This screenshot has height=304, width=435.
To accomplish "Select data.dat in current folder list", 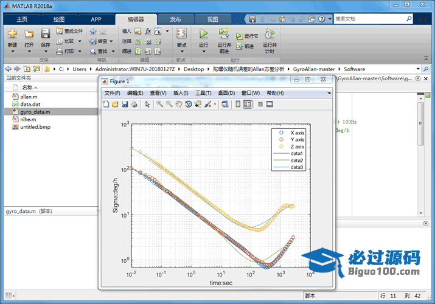I will coord(30,104).
